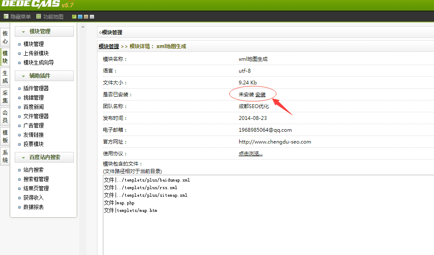
Task: Click the ../templets/plus/sitemap.xml line
Action: (146, 195)
